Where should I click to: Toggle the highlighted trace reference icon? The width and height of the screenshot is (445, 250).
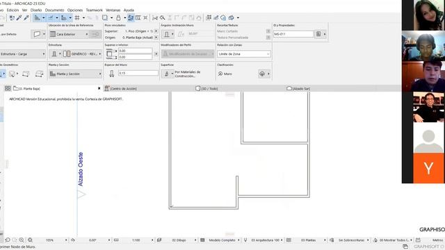[131, 17]
